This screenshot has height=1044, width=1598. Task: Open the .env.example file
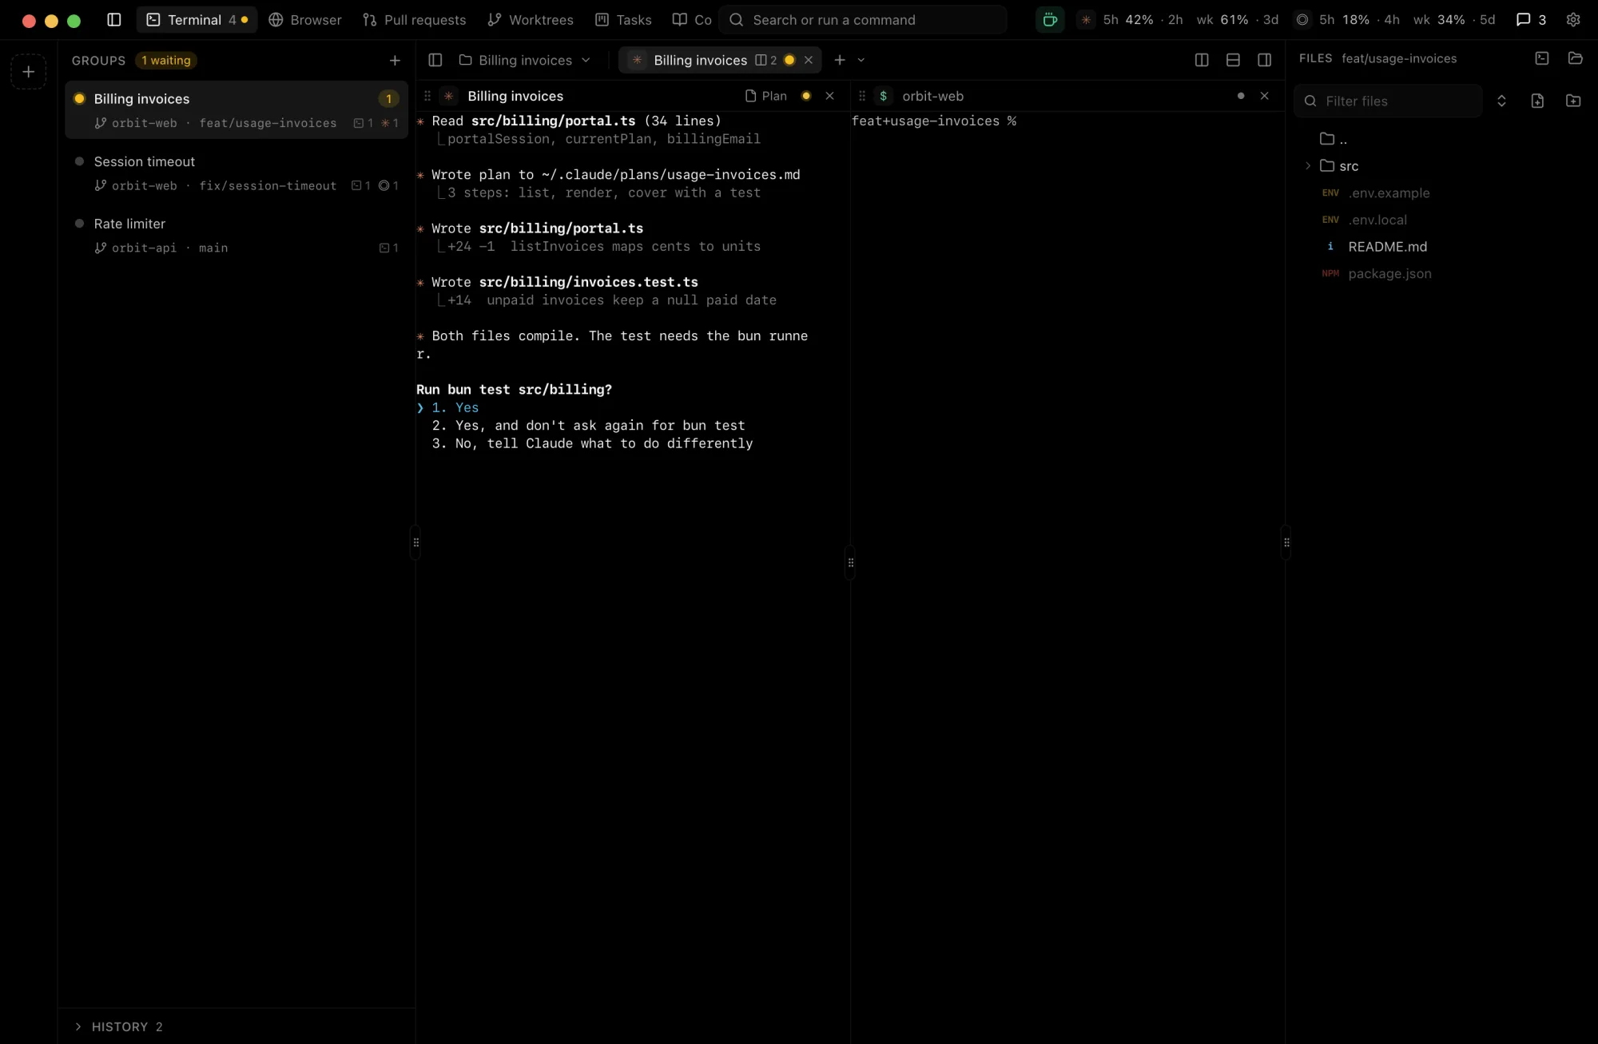[1389, 193]
